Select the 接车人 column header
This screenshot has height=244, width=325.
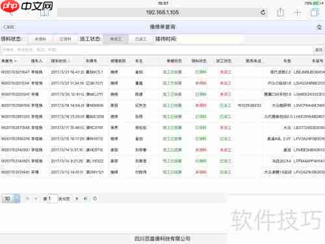click(36, 61)
